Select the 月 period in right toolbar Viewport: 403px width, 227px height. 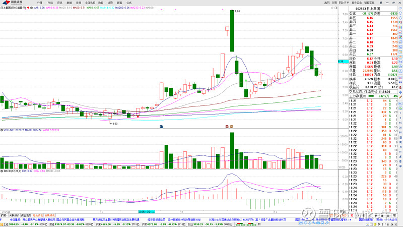pos(400,147)
